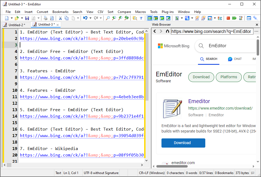This screenshot has width=261, height=177.
Task: Open a file using the folder icon
Action: coord(17,18)
